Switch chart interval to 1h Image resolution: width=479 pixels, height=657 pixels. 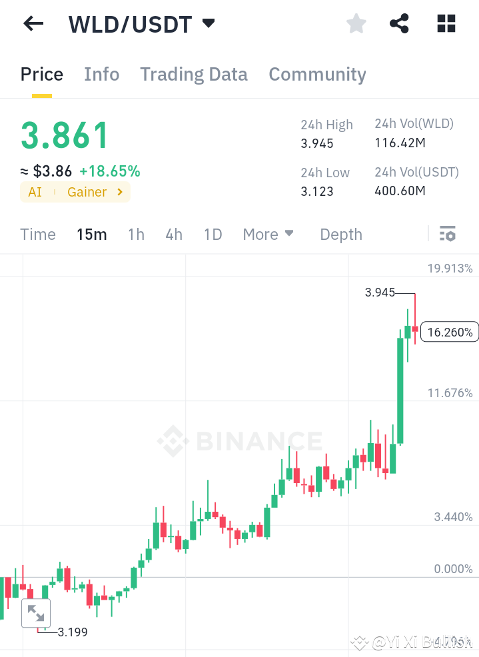tap(136, 234)
